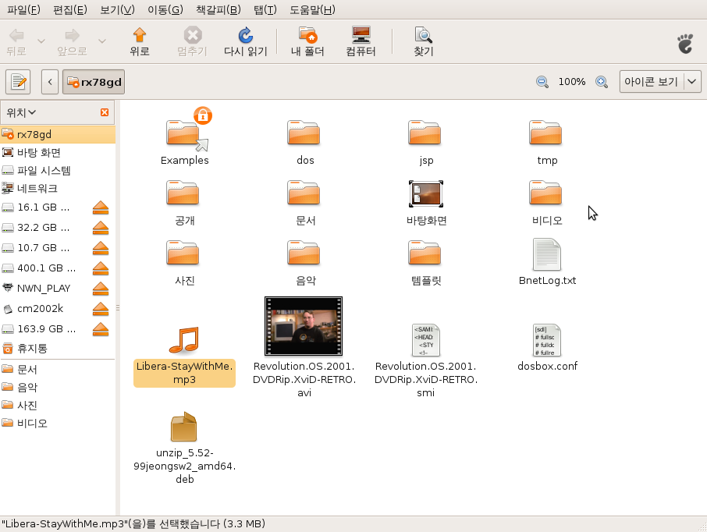Select the 문서 folder in the file pane
This screenshot has height=532, width=707.
(x=304, y=193)
